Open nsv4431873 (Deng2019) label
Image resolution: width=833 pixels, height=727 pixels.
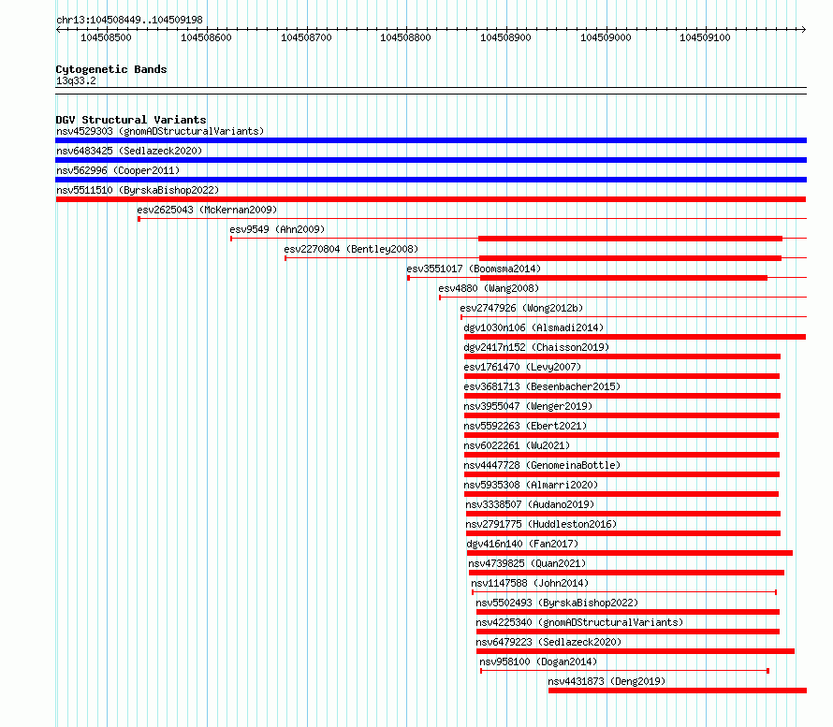point(606,681)
